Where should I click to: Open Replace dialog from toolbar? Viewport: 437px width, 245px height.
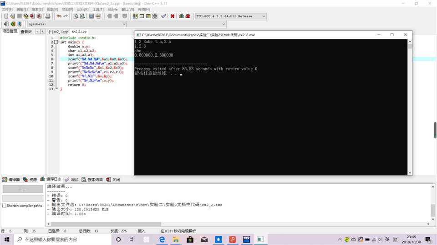82,16
